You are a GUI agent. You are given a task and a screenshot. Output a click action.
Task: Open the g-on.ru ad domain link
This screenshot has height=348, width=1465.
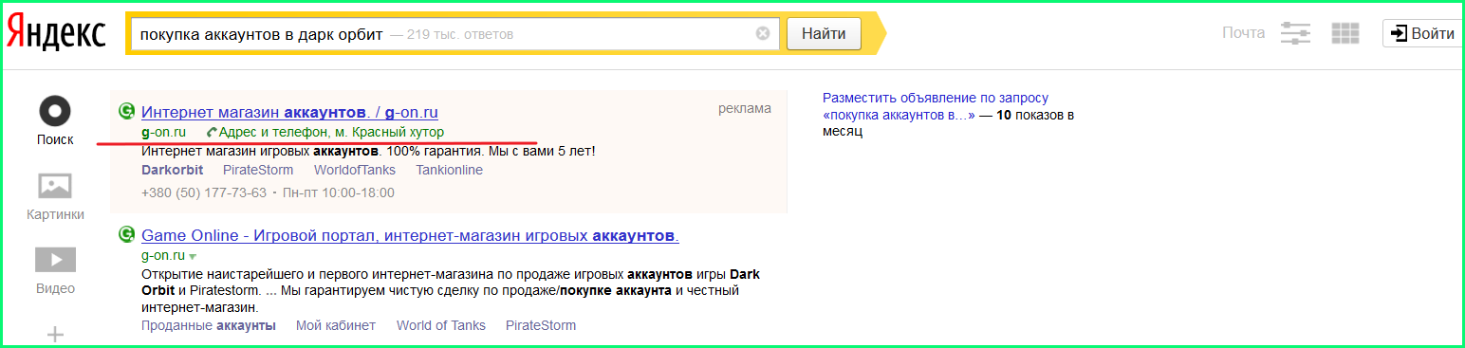click(163, 132)
